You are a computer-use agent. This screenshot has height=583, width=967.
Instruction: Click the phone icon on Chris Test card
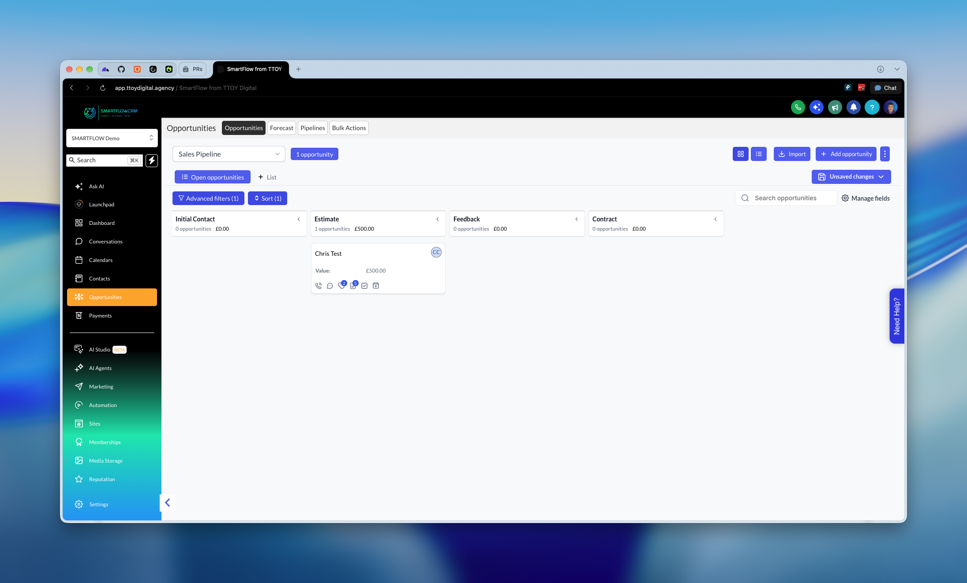tap(319, 286)
